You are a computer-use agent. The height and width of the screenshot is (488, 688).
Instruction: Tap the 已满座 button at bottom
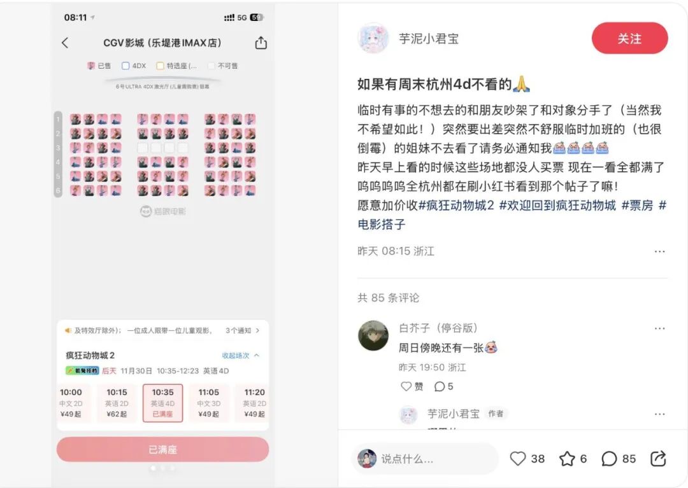[163, 449]
